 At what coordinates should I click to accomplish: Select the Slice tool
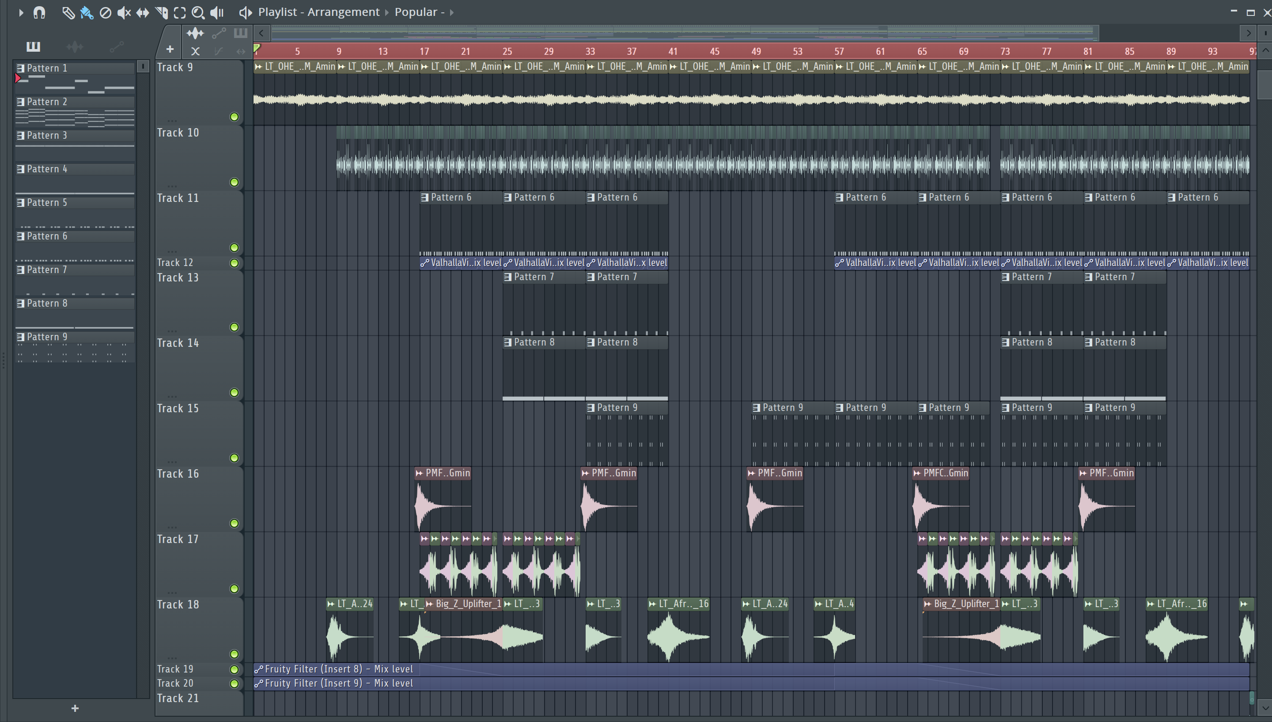(x=162, y=12)
